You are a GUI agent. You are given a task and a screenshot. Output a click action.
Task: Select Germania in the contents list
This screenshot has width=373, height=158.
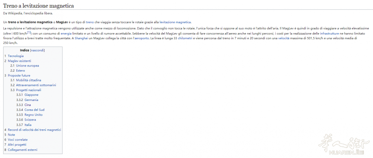click(x=31, y=100)
